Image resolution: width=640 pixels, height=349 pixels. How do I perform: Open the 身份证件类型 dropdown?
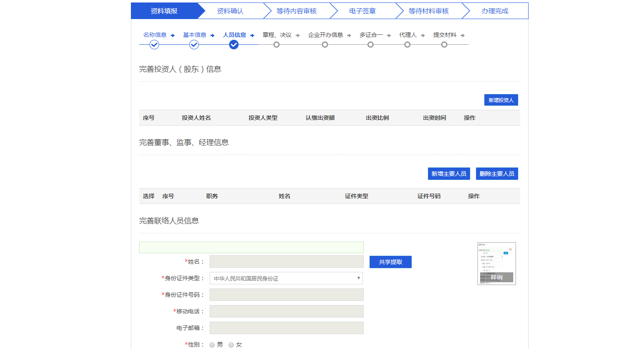click(x=286, y=278)
